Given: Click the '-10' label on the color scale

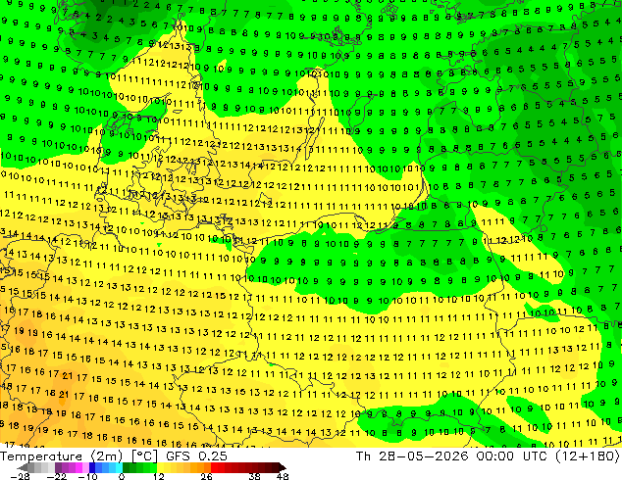Looking at the screenshot, I should pos(87,476).
